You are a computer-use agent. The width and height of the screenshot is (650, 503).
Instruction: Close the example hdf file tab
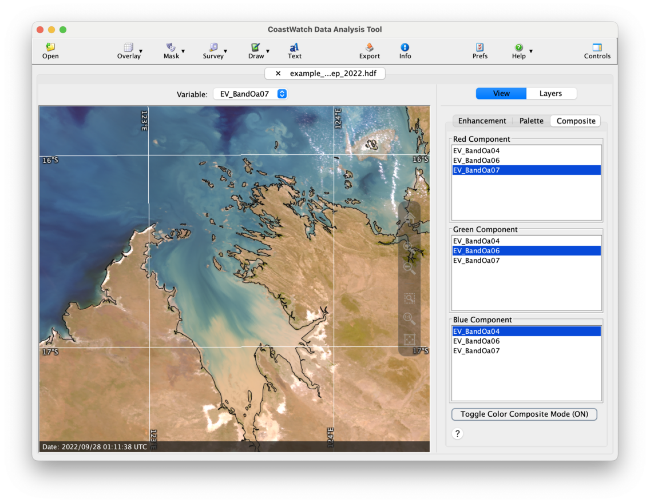pos(278,74)
